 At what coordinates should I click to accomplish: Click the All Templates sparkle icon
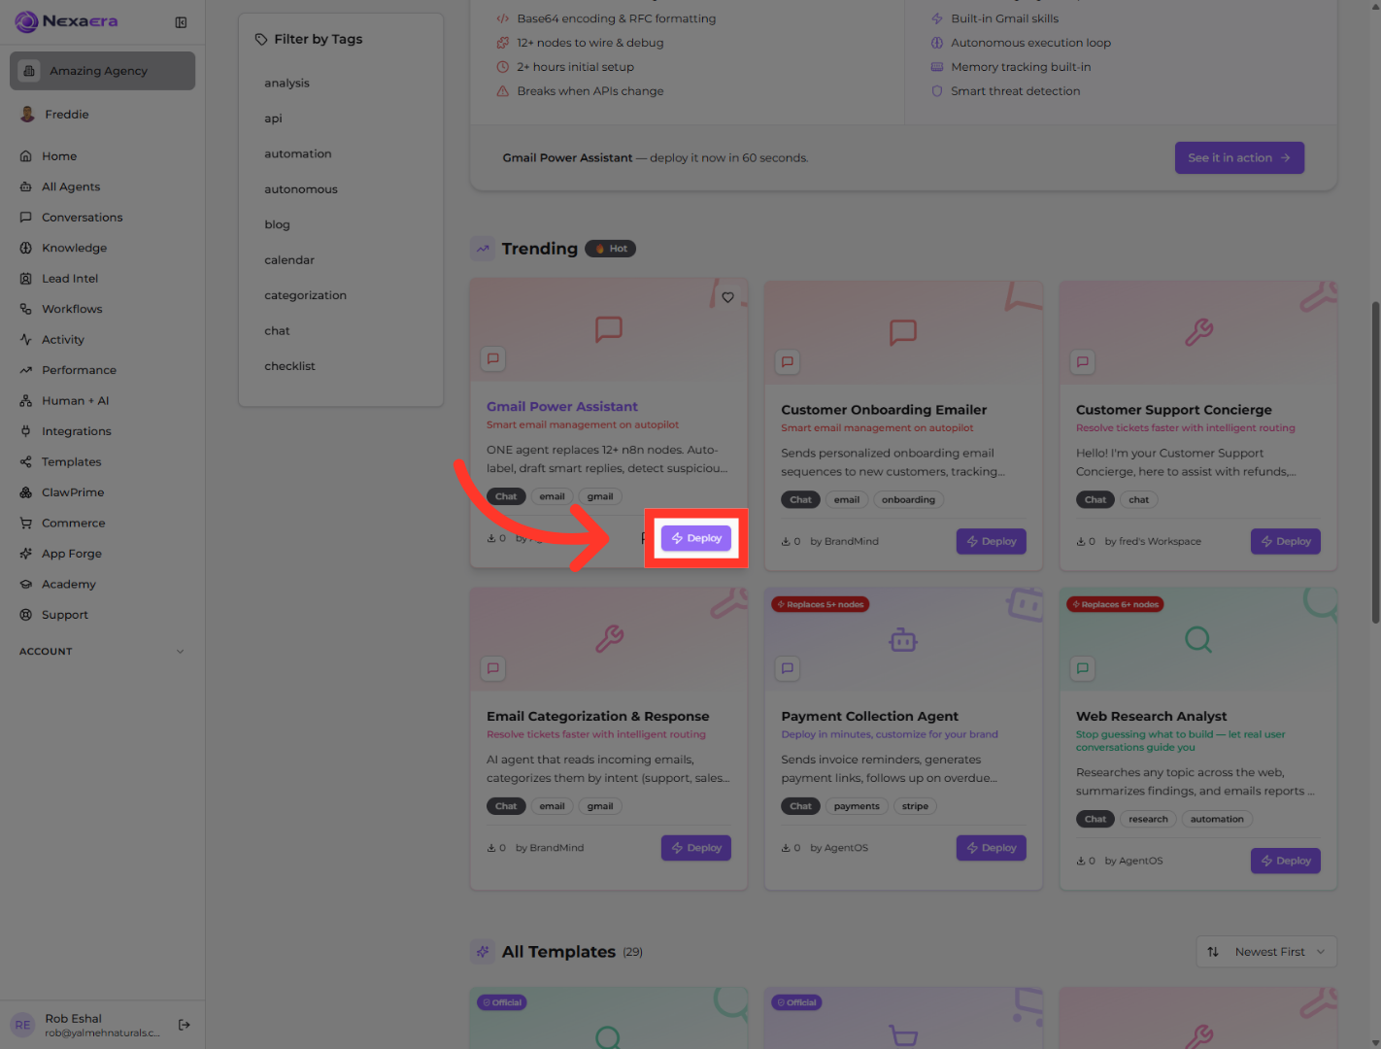483,952
